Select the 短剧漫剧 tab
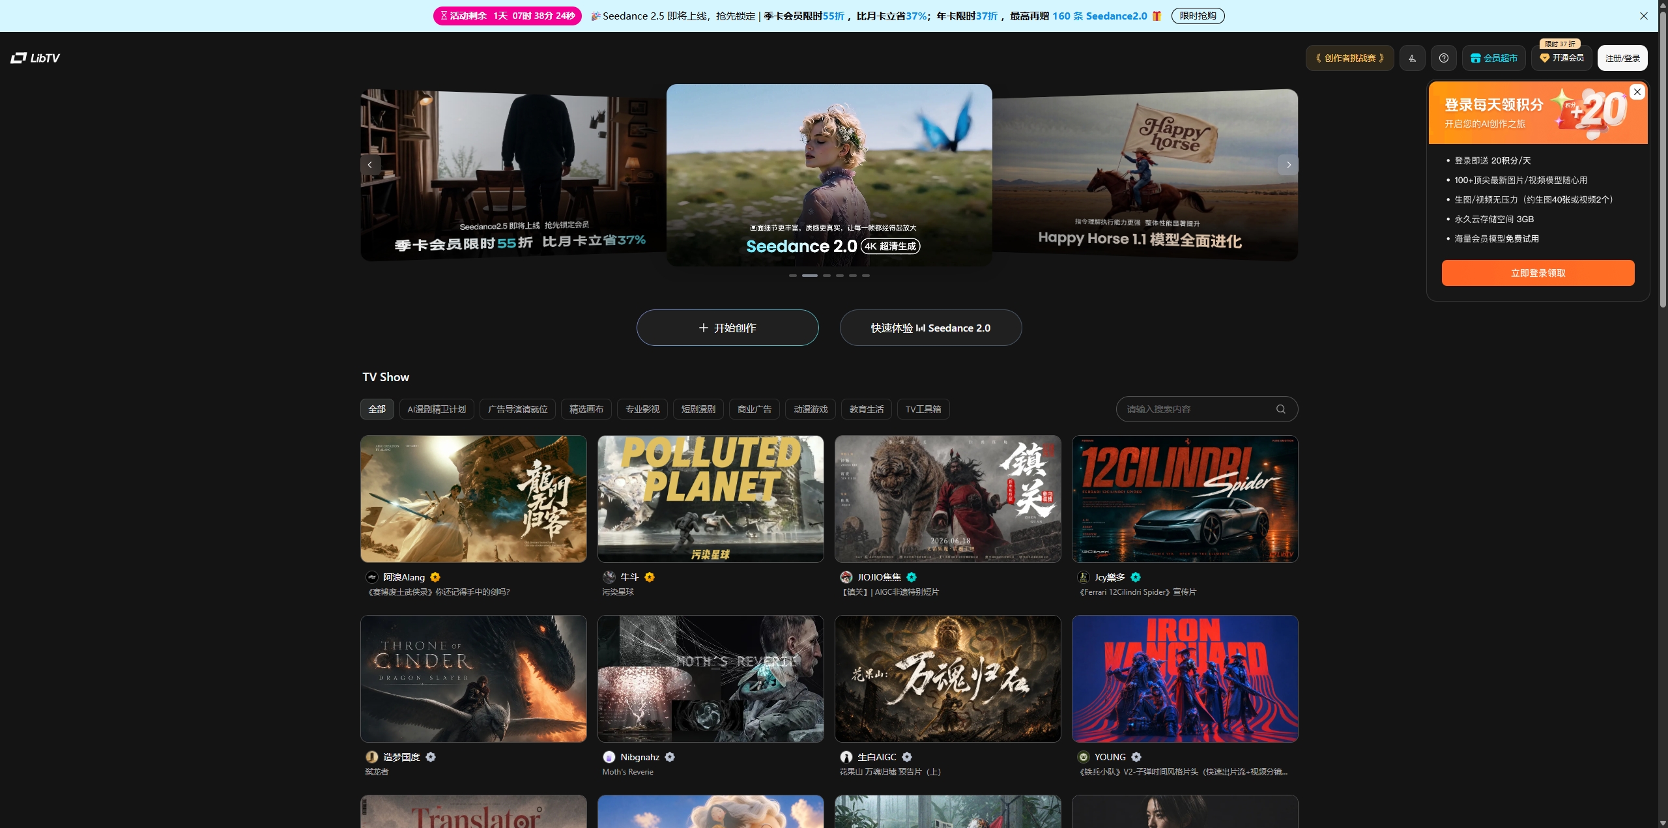 698,409
